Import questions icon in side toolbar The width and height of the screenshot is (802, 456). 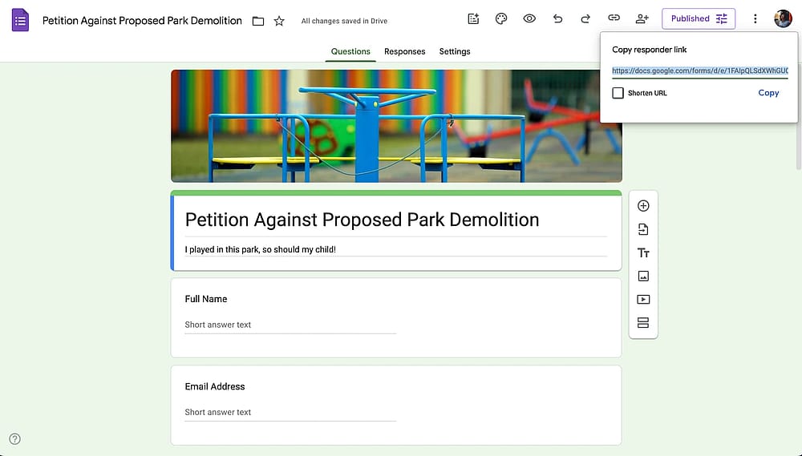(643, 229)
